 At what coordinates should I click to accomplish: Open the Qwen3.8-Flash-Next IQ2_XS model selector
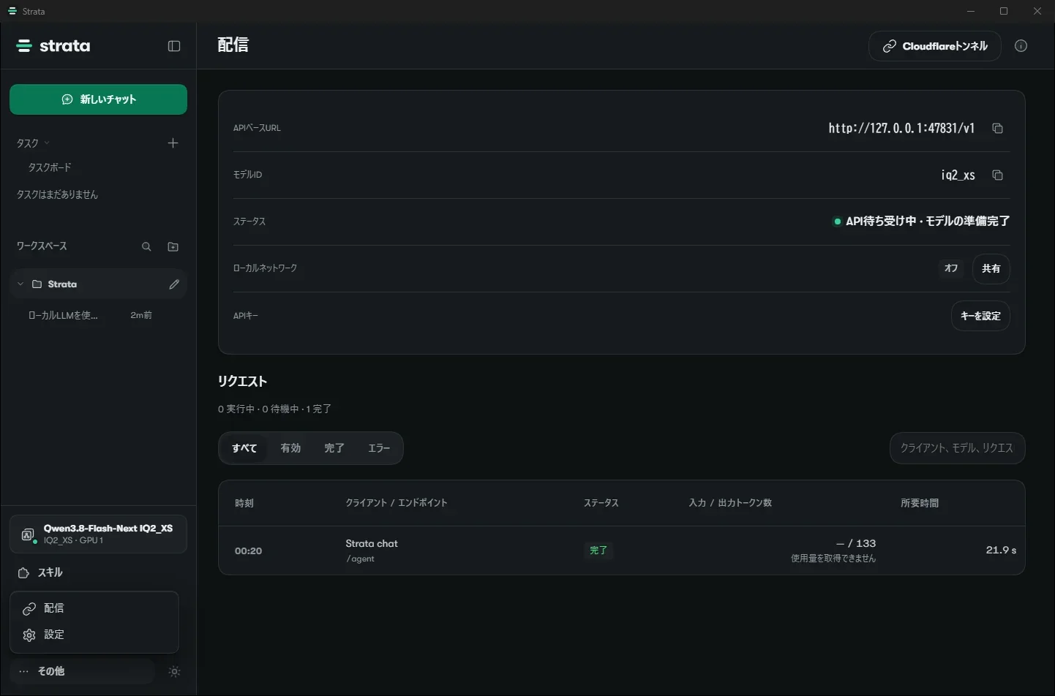click(x=98, y=534)
